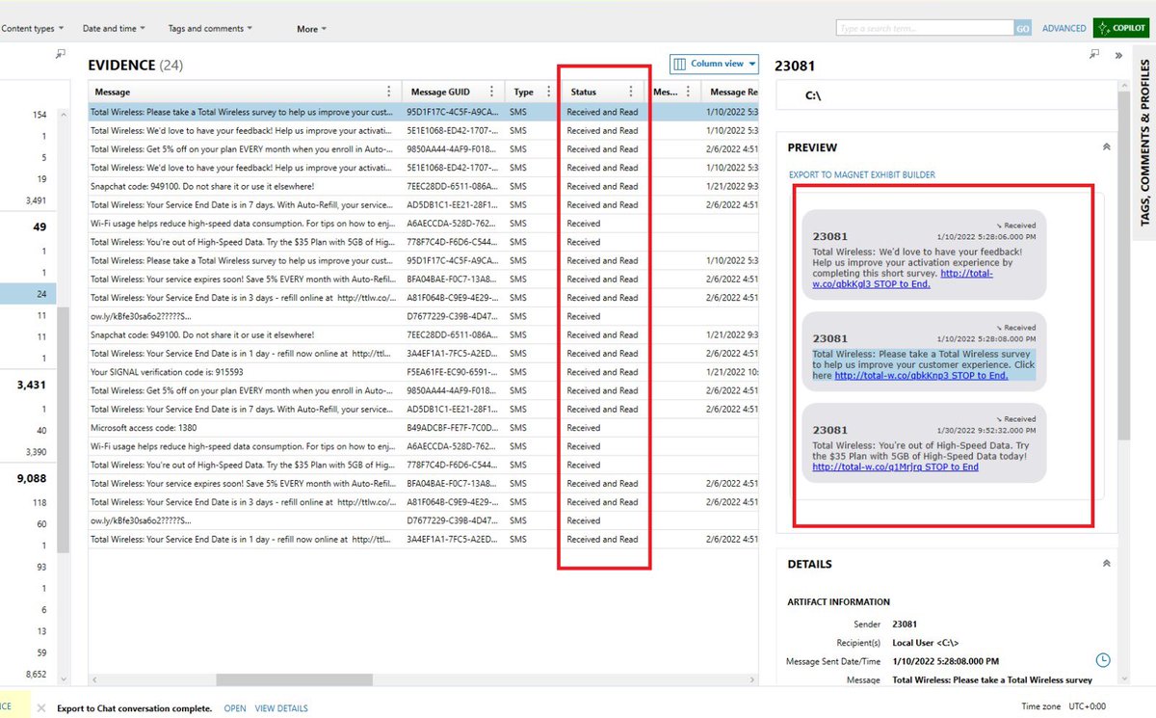This screenshot has height=718, width=1156.
Task: Select the 93 count in the left list
Action: [x=42, y=567]
